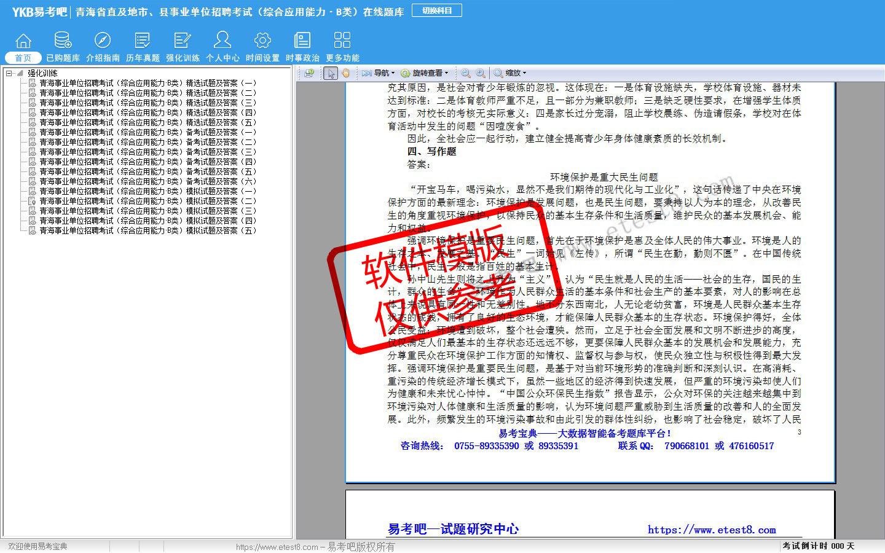This screenshot has height=553, width=885.
Task: Click the zoom out magnifier icon
Action: [x=466, y=73]
